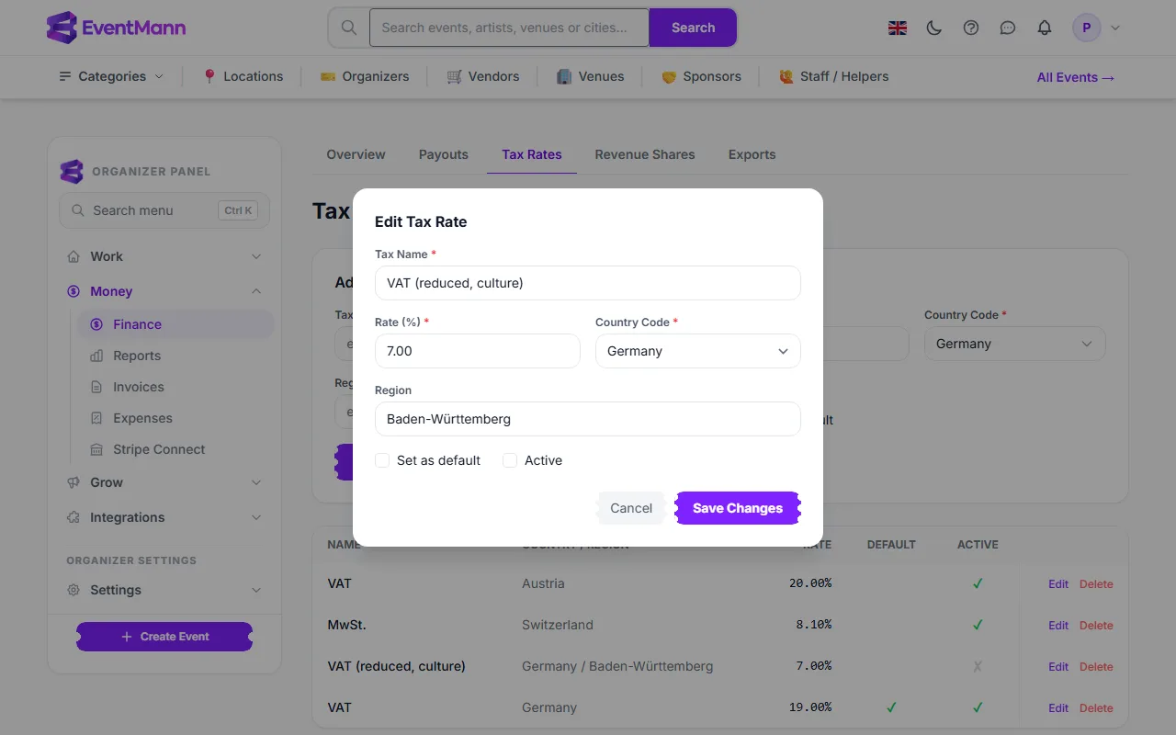Check the Set as default checkbox

pos(382,460)
